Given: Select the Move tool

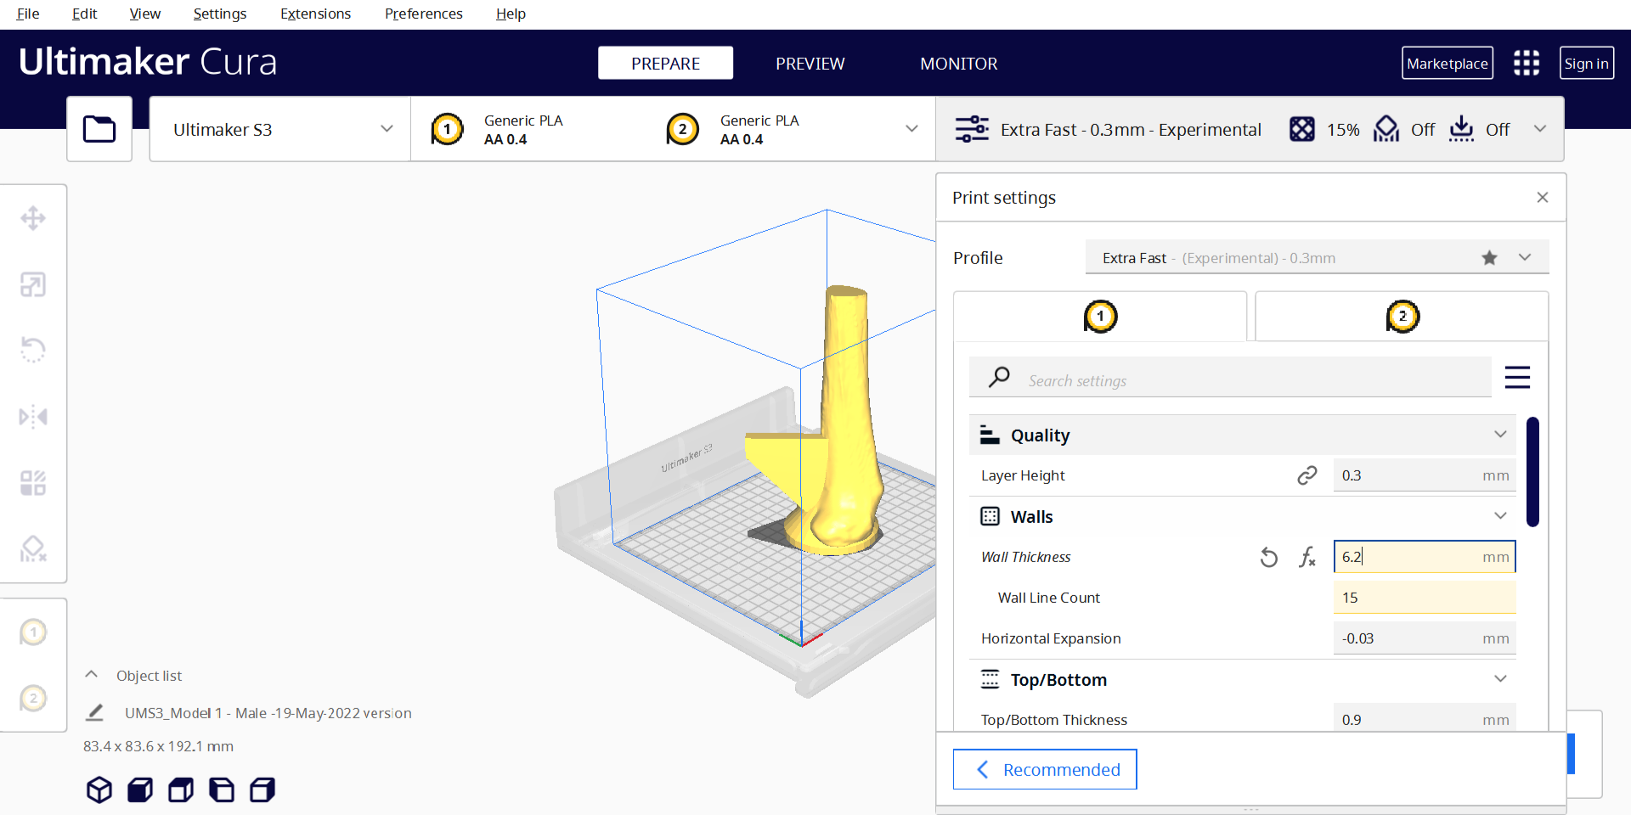Looking at the screenshot, I should point(33,218).
